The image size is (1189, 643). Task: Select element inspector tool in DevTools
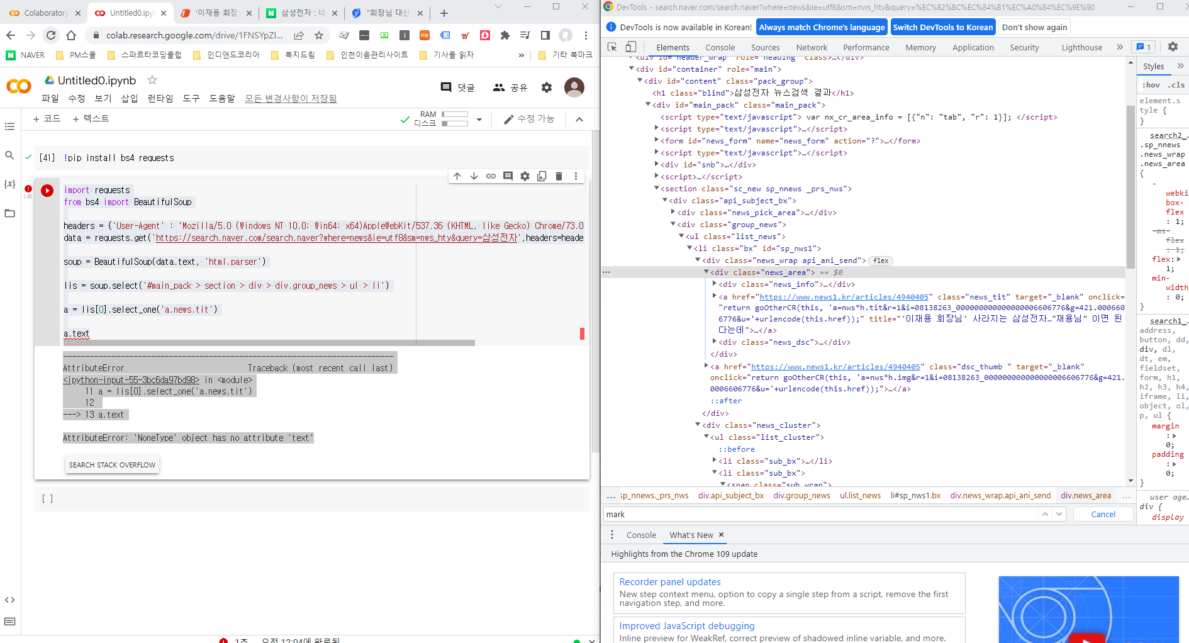[612, 47]
